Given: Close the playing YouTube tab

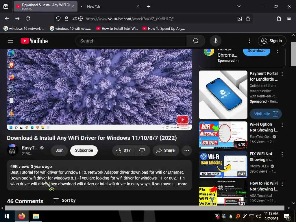Looking at the screenshot, I should 73,6.
